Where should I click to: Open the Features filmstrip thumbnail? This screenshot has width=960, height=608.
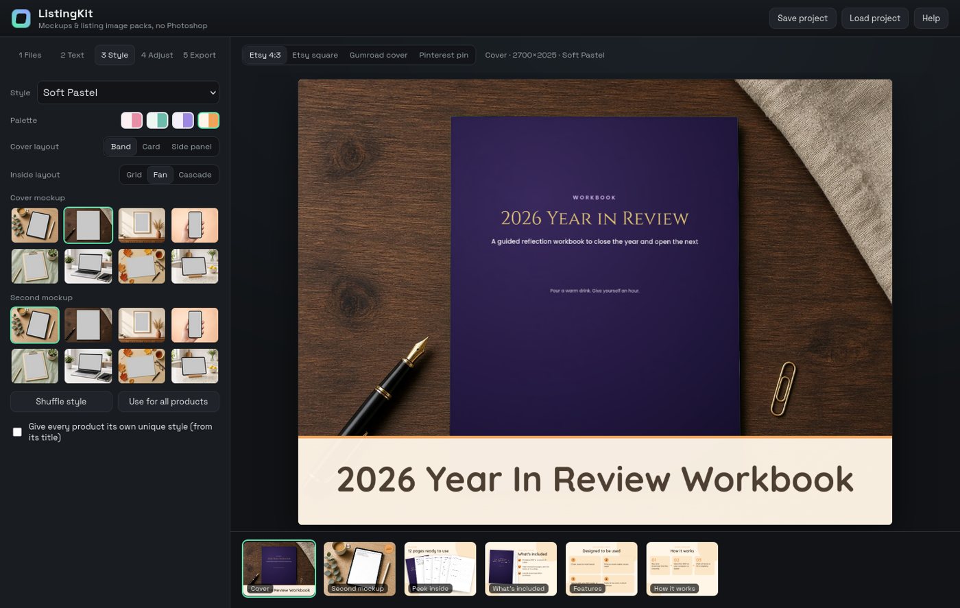click(601, 569)
